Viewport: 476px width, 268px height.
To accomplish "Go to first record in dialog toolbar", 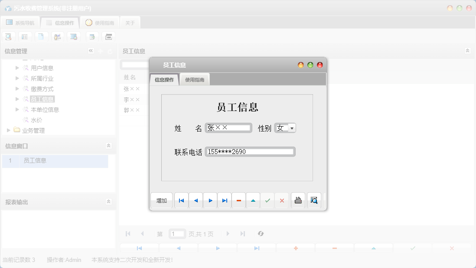I will pyautogui.click(x=181, y=200).
